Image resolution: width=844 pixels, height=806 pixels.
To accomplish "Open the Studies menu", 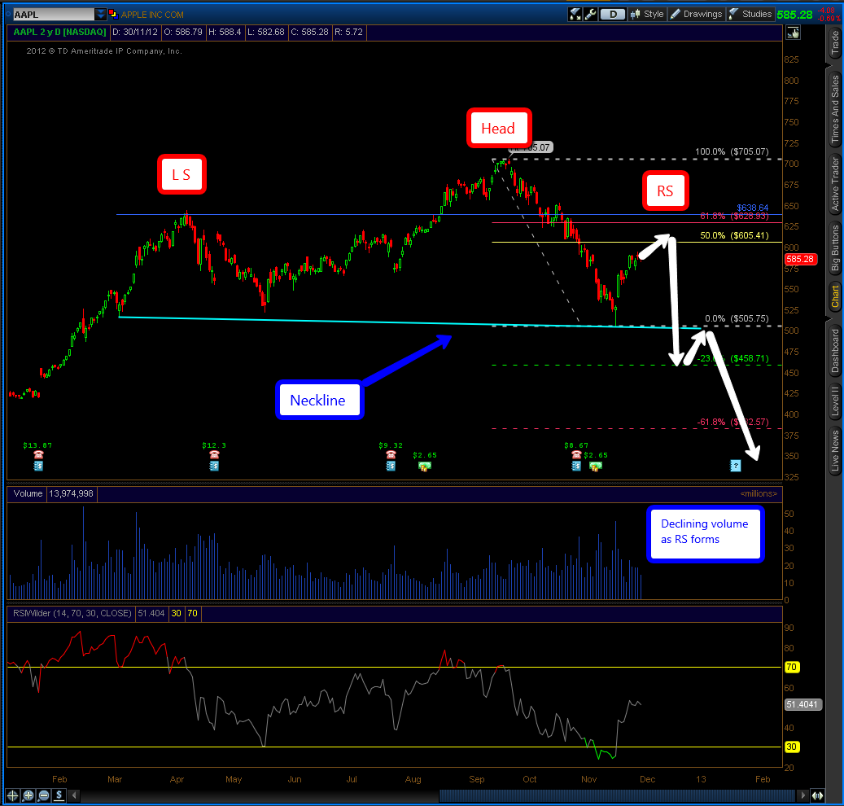I will coord(751,15).
